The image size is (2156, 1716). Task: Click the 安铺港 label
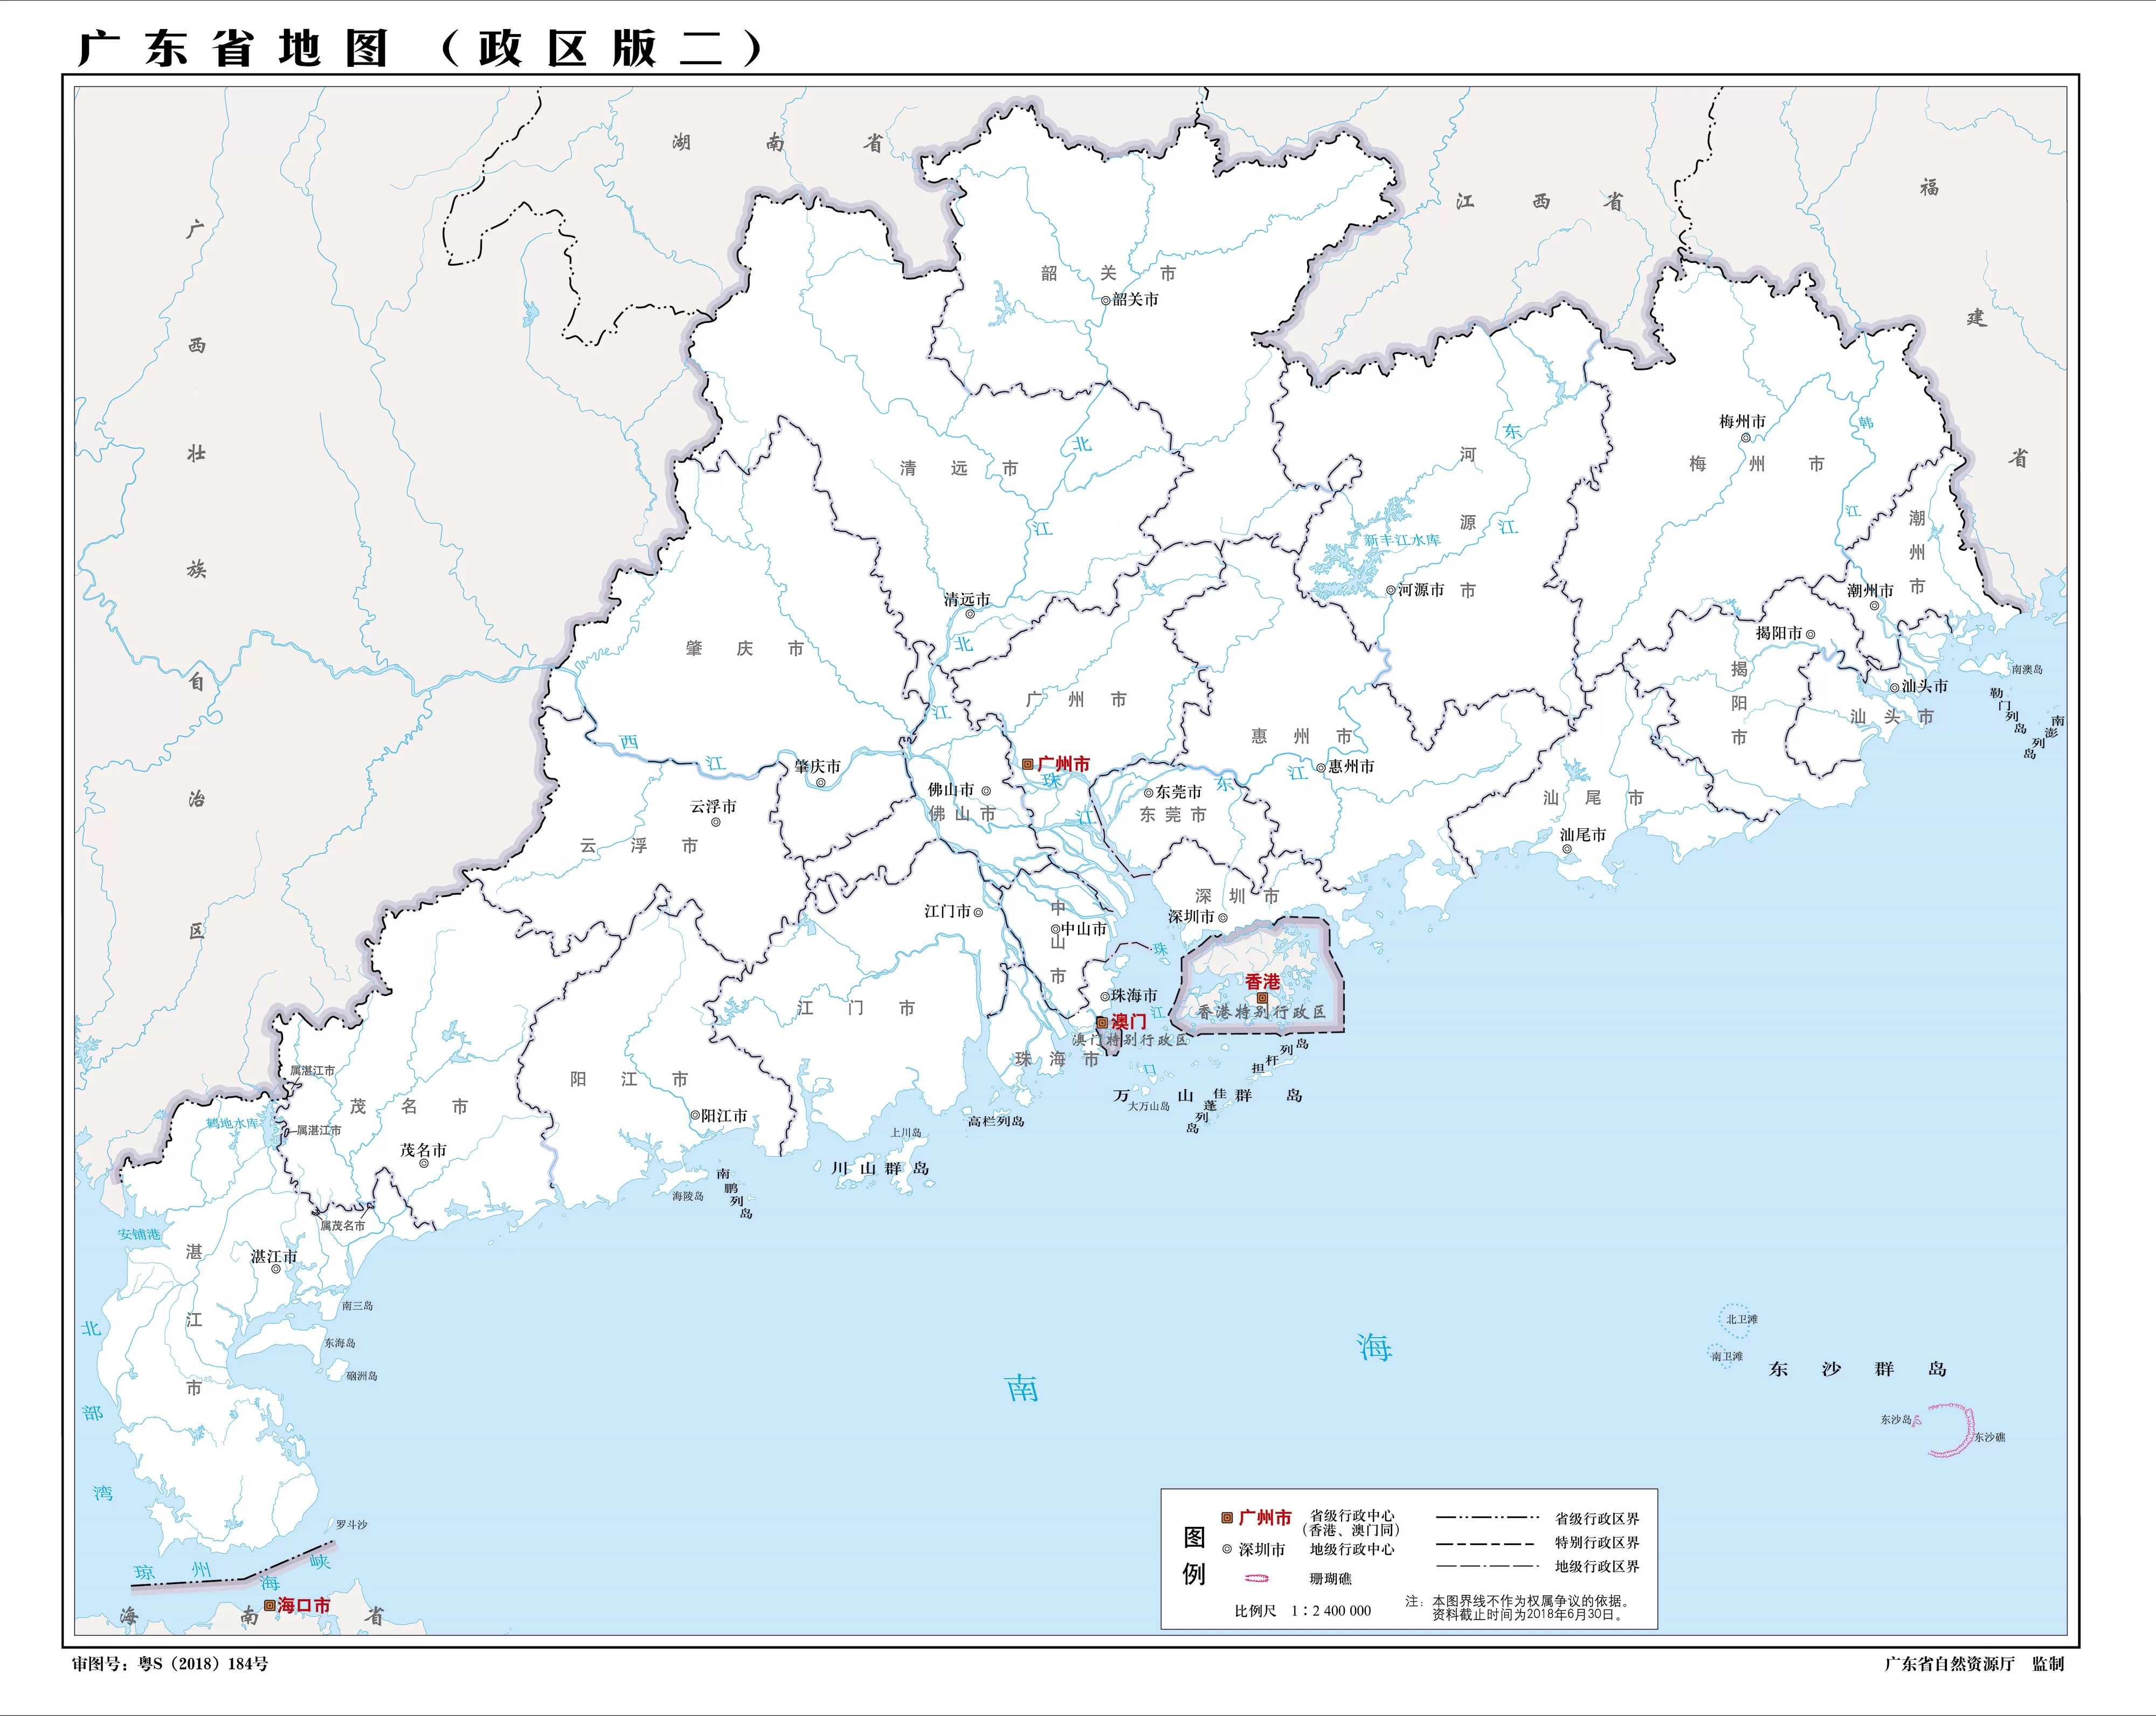coord(139,1234)
